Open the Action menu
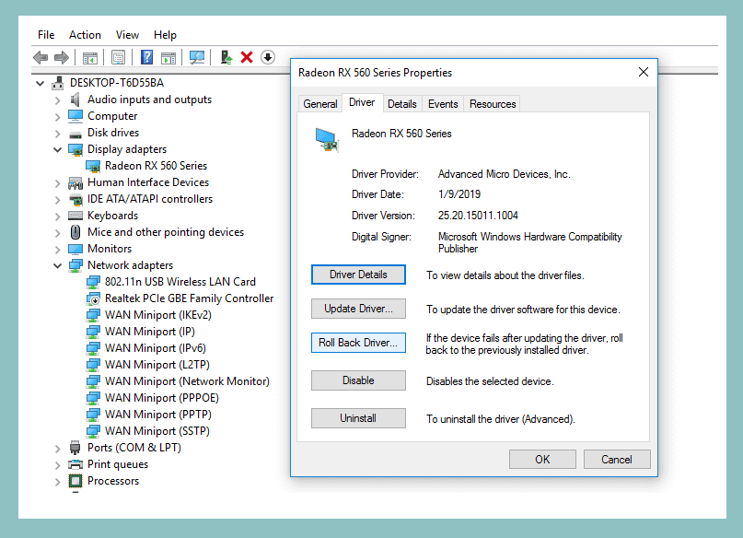This screenshot has width=743, height=538. coord(85,35)
